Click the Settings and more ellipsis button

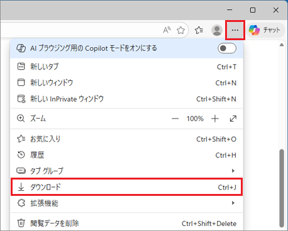235,30
